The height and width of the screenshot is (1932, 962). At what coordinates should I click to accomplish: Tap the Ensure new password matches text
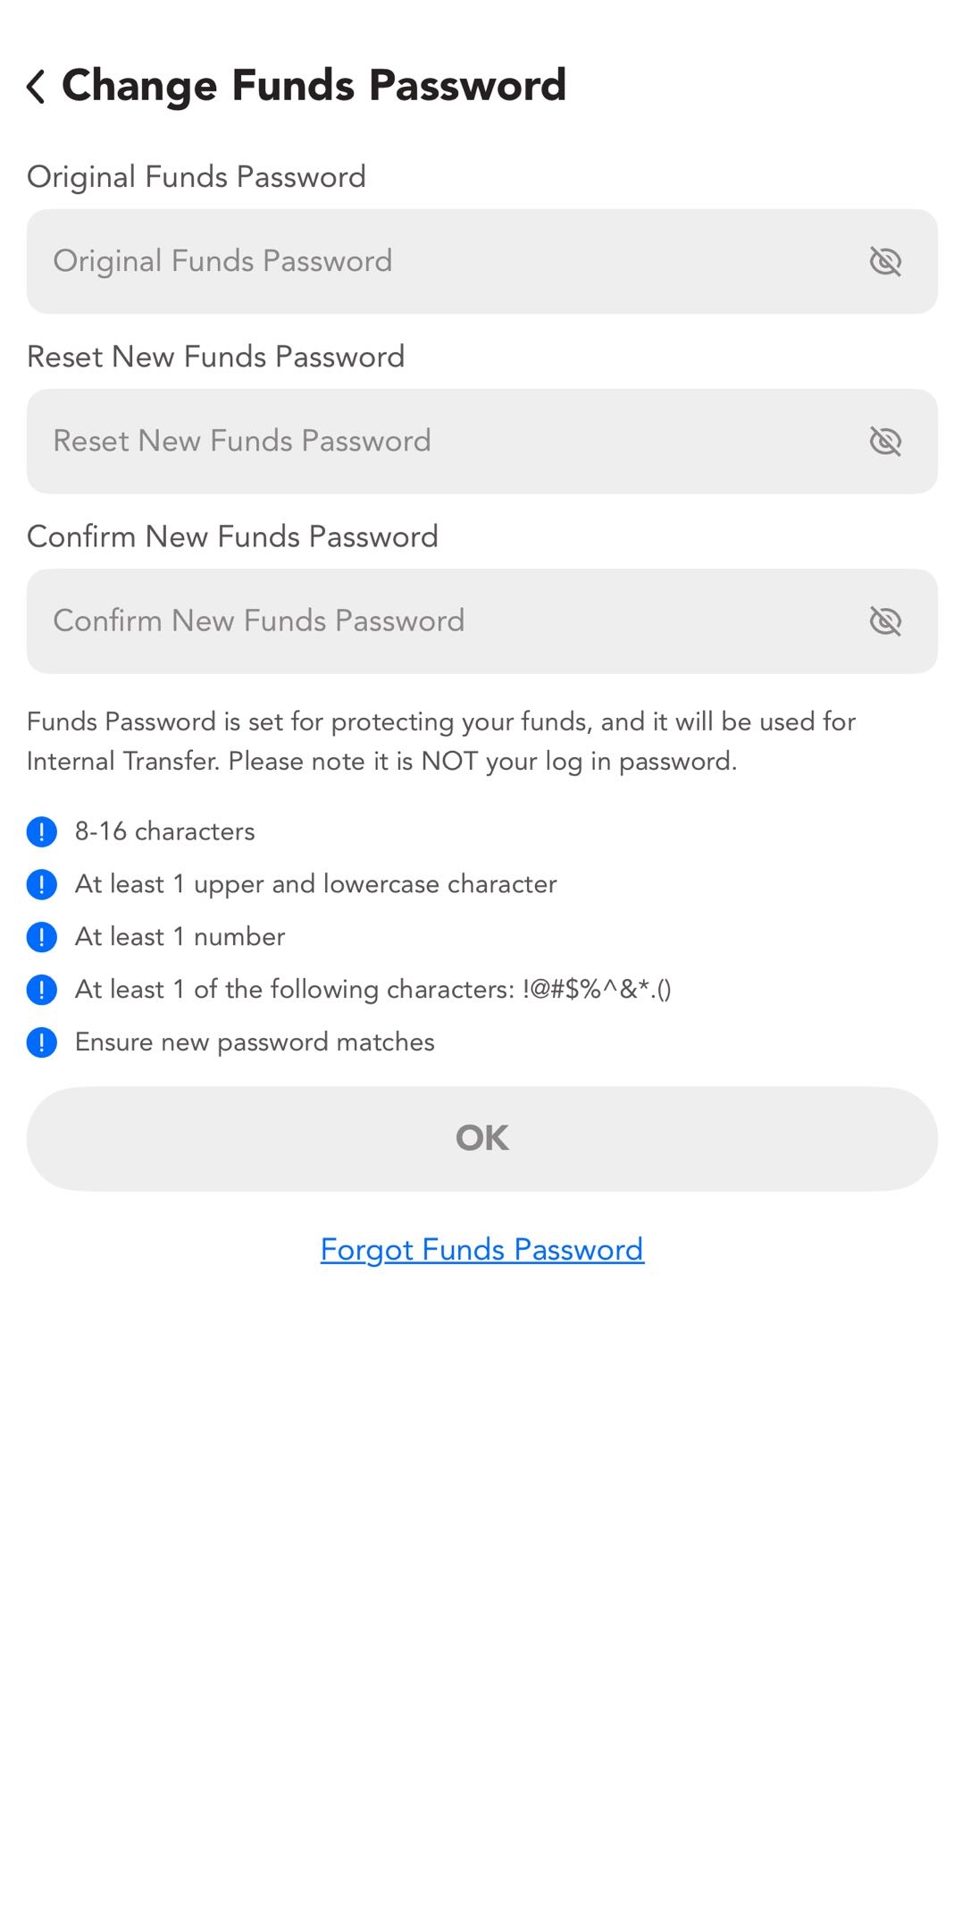255,1042
